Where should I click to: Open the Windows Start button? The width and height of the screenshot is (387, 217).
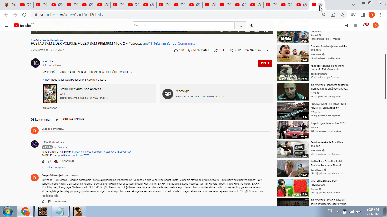(7, 211)
